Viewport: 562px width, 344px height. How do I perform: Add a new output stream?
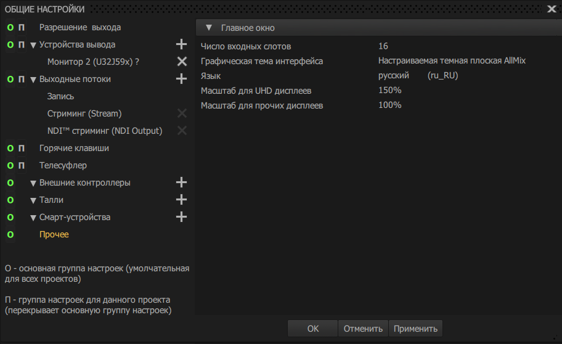pos(181,79)
